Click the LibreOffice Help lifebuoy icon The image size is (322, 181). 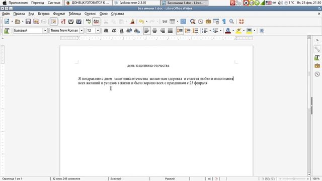pos(242,22)
